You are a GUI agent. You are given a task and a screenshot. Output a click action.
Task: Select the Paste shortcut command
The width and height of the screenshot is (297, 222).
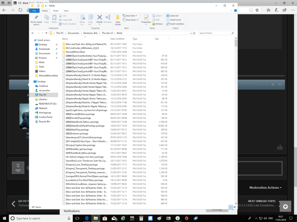pyautogui.click(x=67, y=24)
